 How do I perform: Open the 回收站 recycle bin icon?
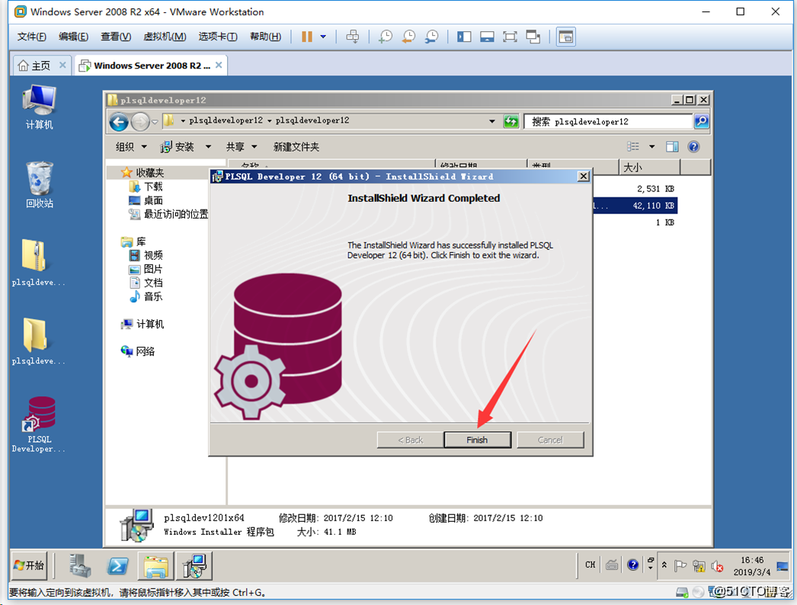(x=39, y=185)
